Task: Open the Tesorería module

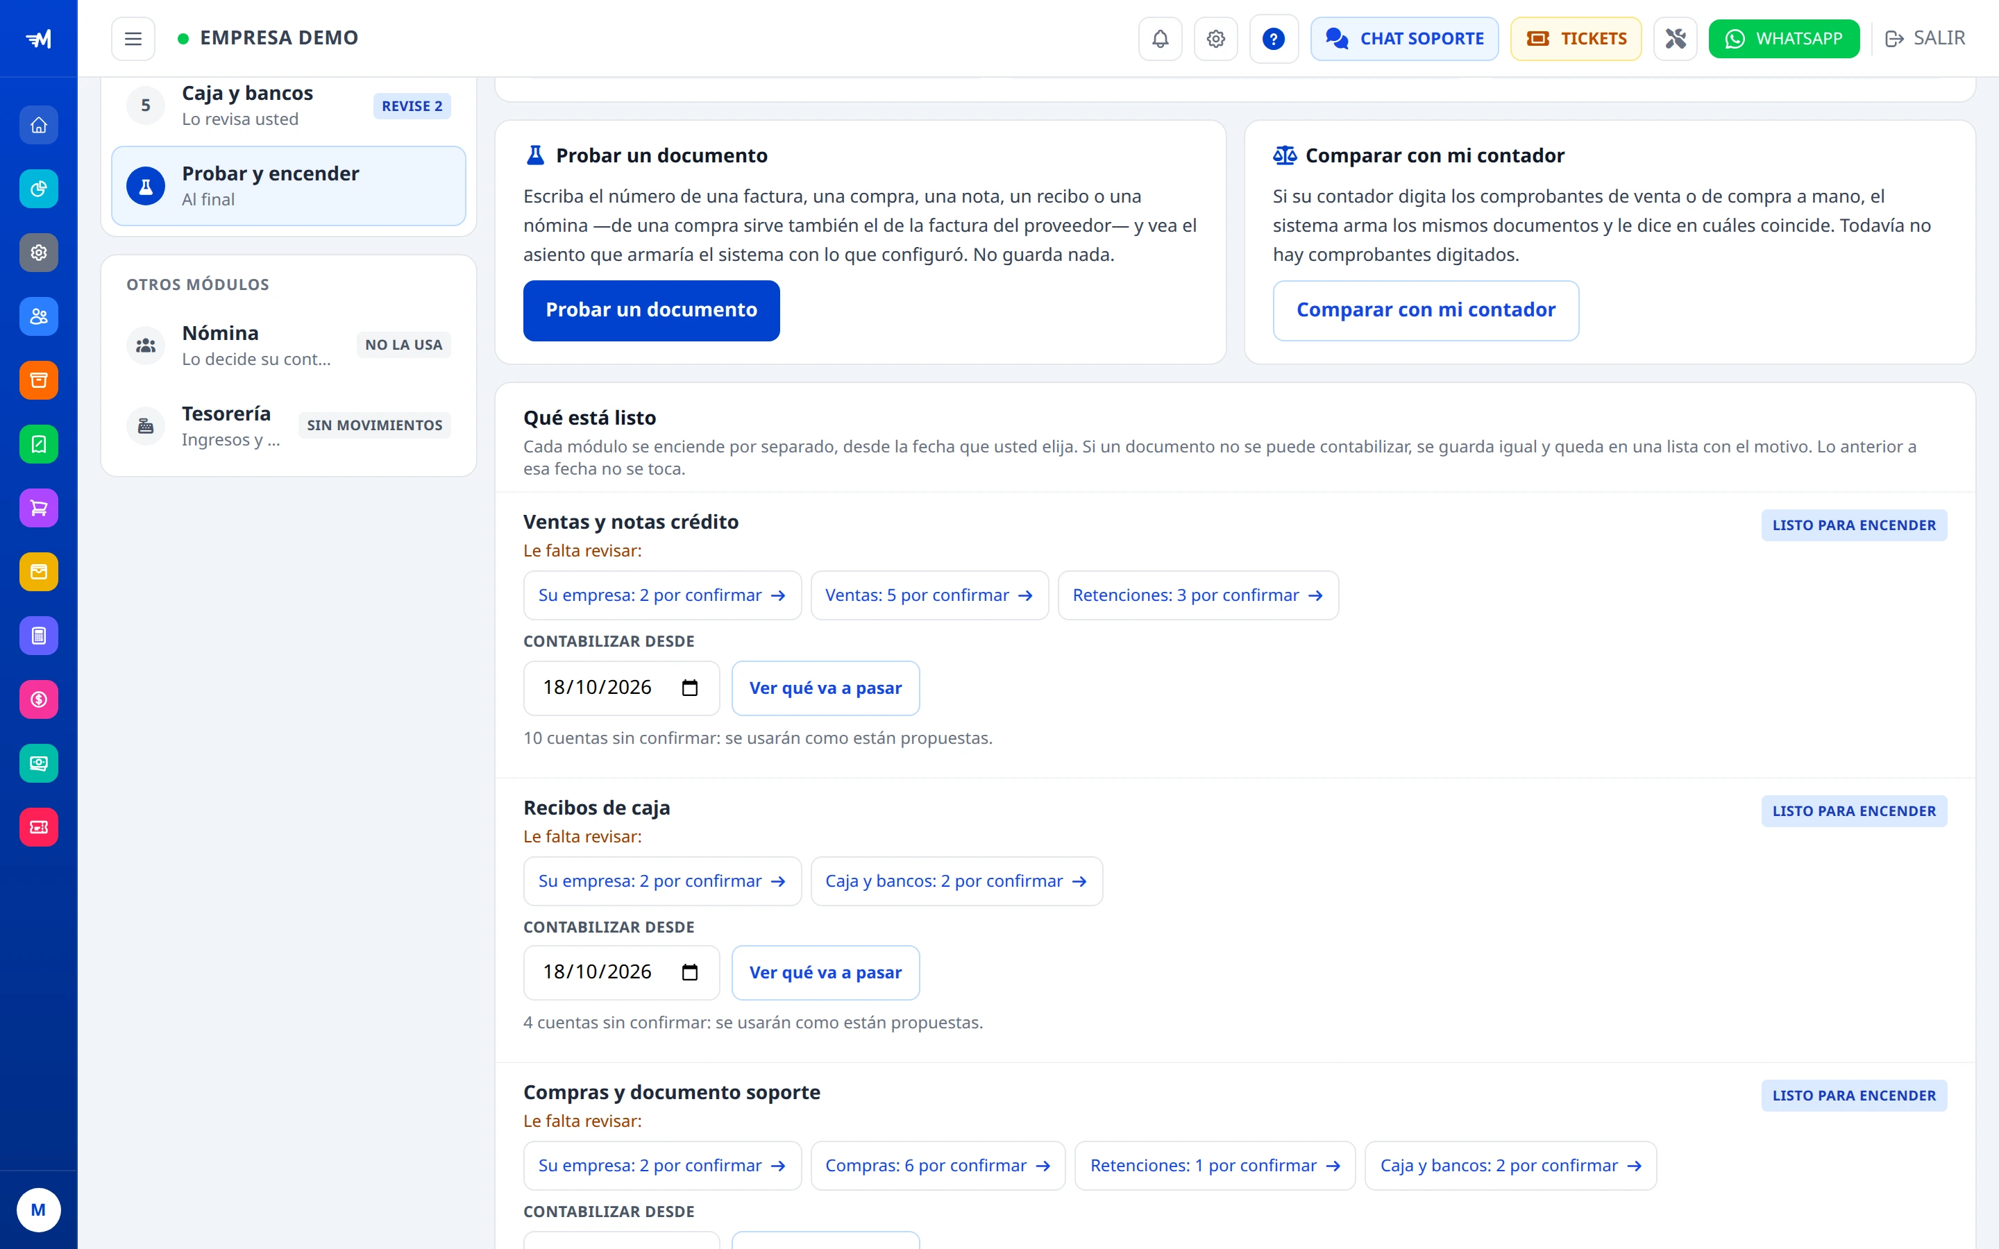Action: click(x=288, y=425)
